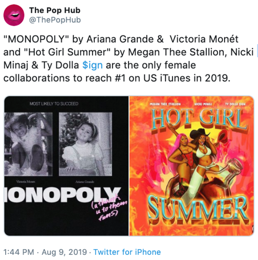Open The Pop Hub display name

[55, 10]
